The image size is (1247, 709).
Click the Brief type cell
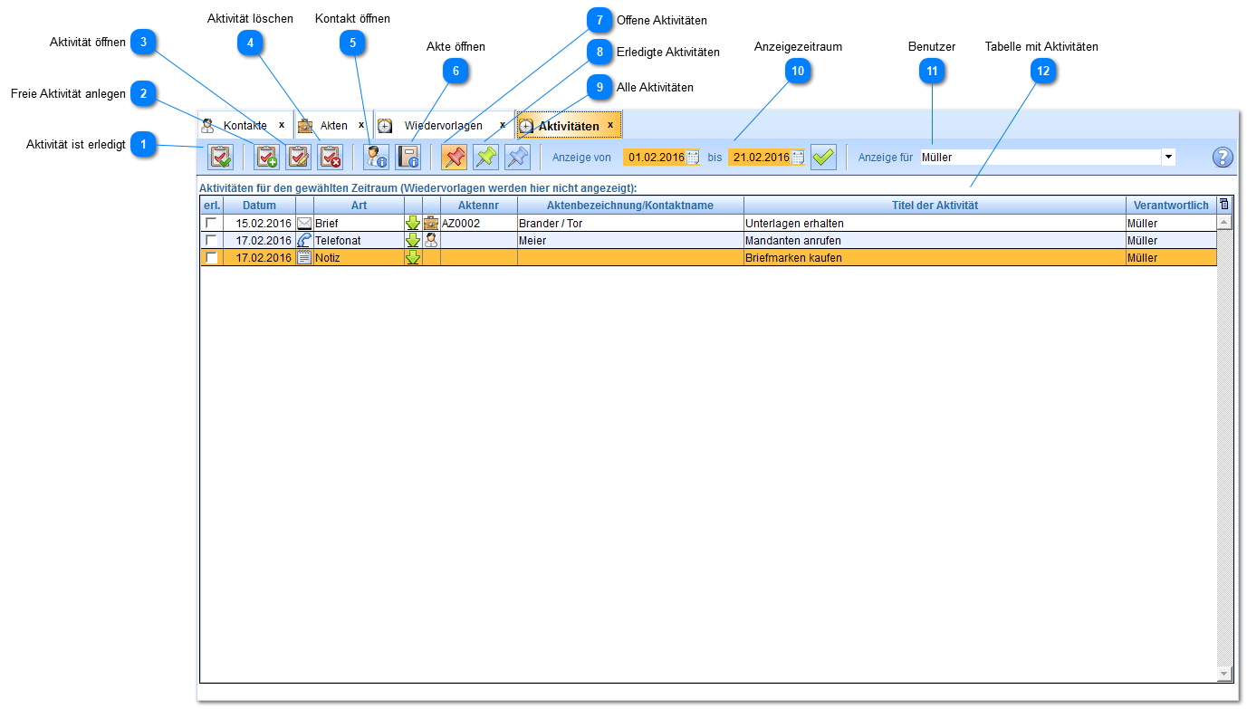[359, 223]
